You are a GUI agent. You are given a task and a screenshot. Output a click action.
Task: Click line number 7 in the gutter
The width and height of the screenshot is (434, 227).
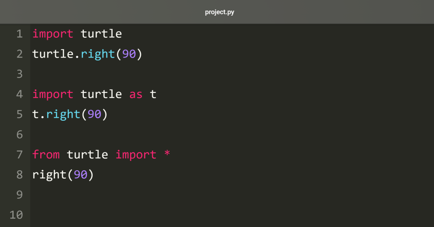click(x=19, y=155)
